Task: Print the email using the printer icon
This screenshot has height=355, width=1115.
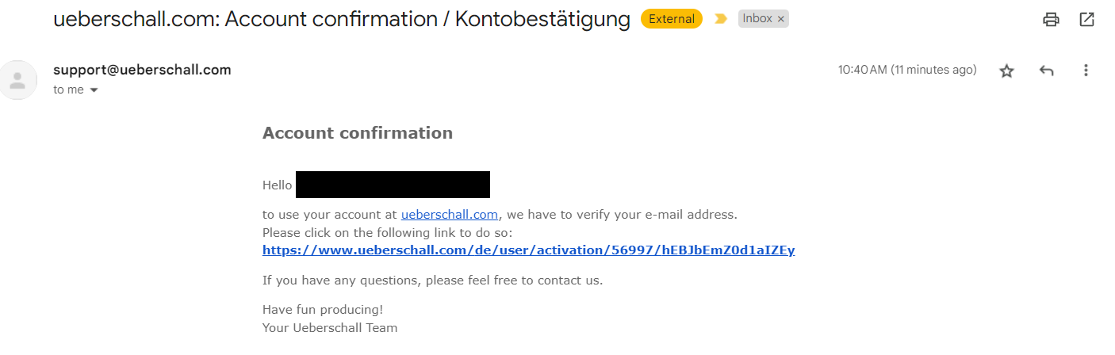Action: point(1051,20)
